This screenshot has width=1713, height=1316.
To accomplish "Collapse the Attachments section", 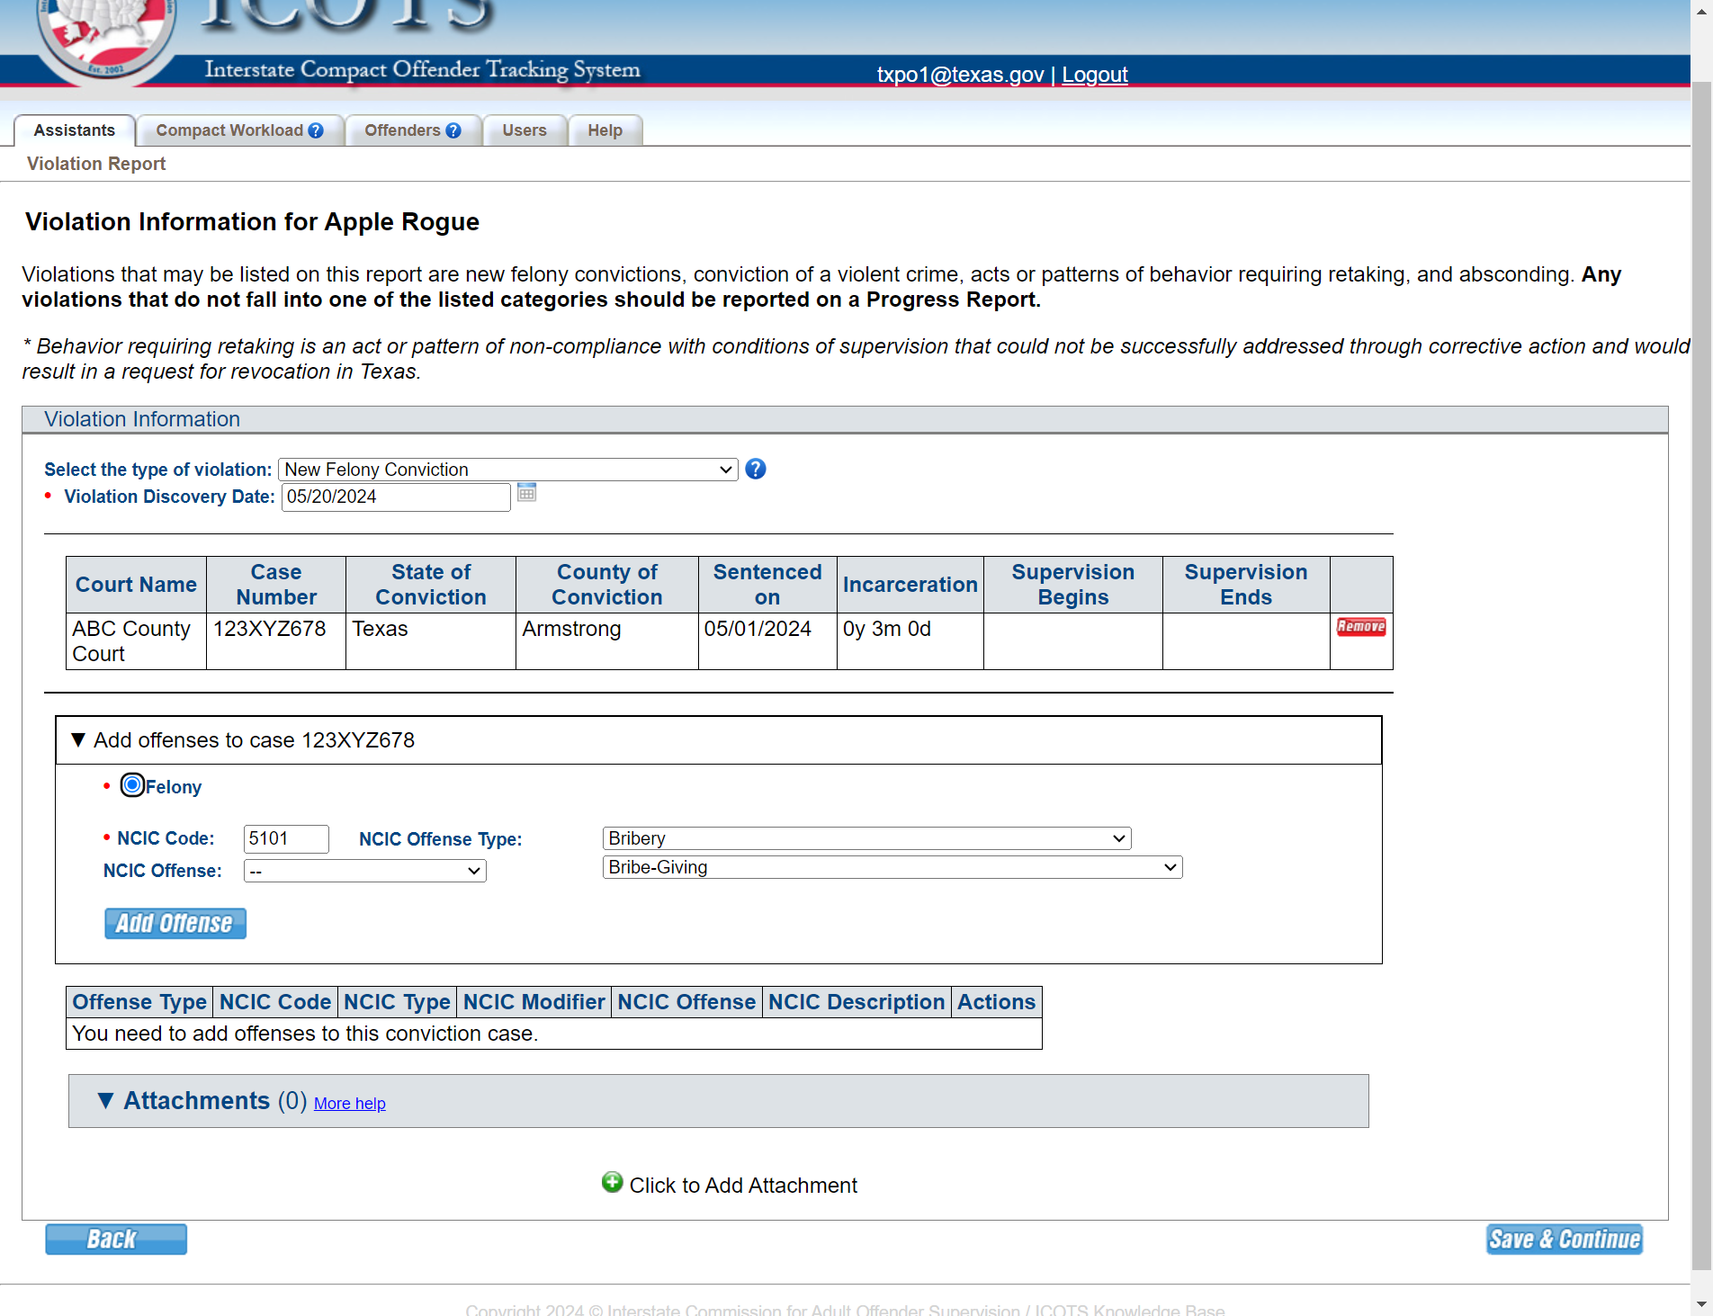I will (105, 1100).
